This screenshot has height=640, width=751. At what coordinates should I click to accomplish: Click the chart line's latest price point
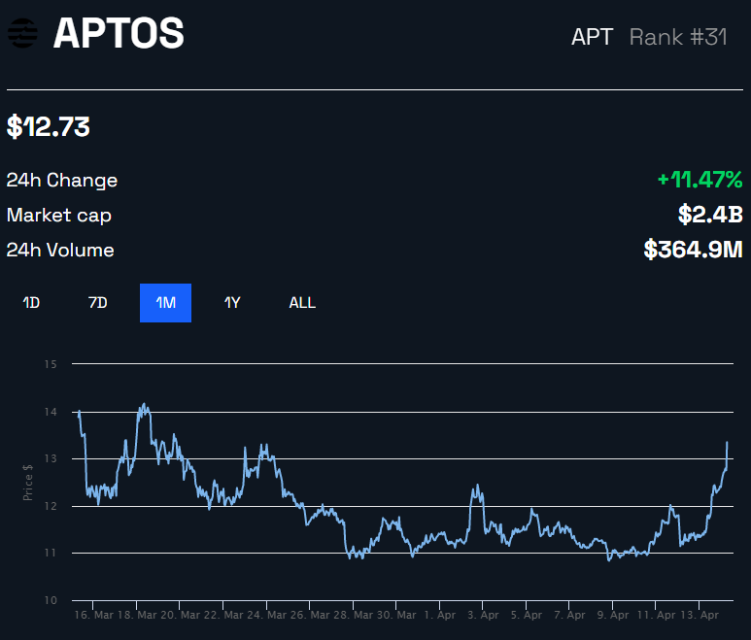727,443
